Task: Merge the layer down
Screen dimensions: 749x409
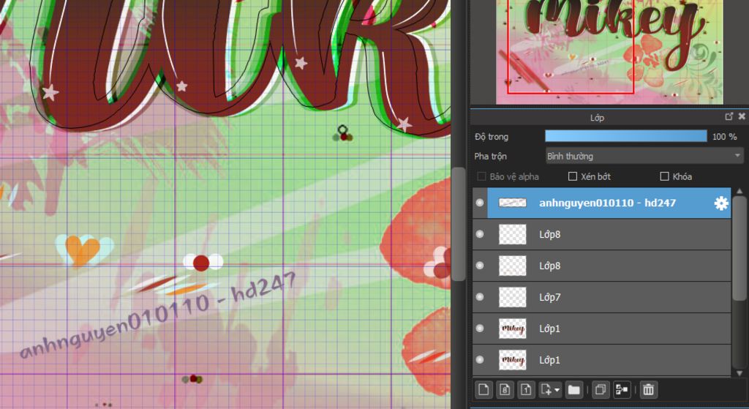Action: [x=622, y=390]
